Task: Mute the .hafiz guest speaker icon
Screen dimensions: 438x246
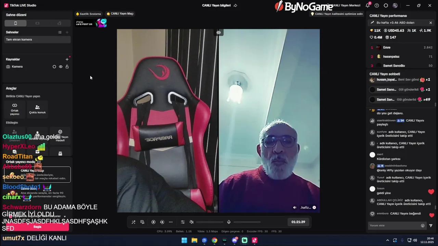Action: [295, 207]
